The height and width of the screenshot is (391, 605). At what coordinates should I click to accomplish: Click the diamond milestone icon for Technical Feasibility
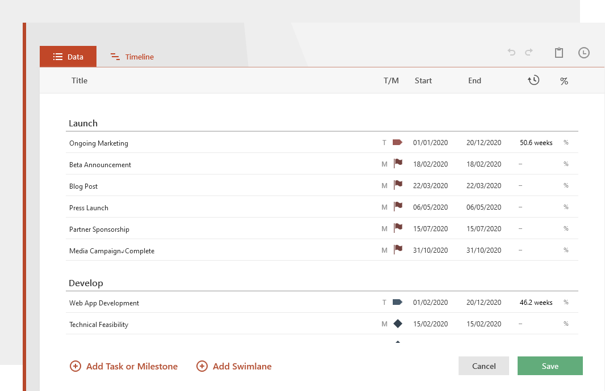tap(397, 324)
